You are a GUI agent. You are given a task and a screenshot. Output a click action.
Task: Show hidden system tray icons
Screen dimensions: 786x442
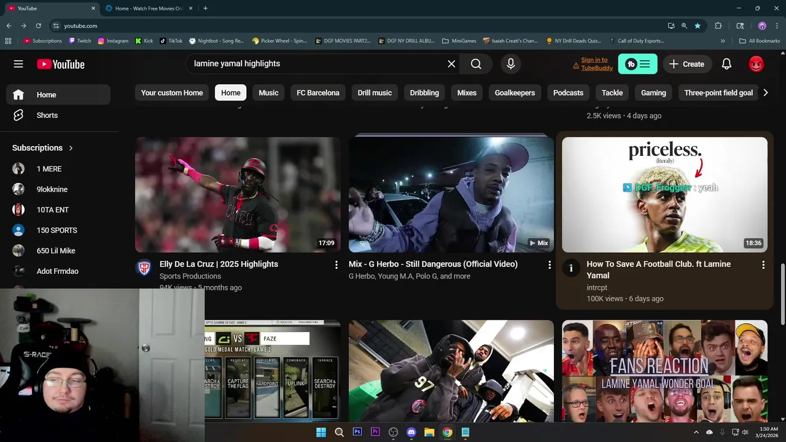click(698, 432)
